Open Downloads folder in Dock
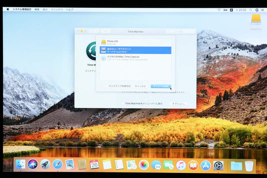The image size is (267, 178). (236, 166)
